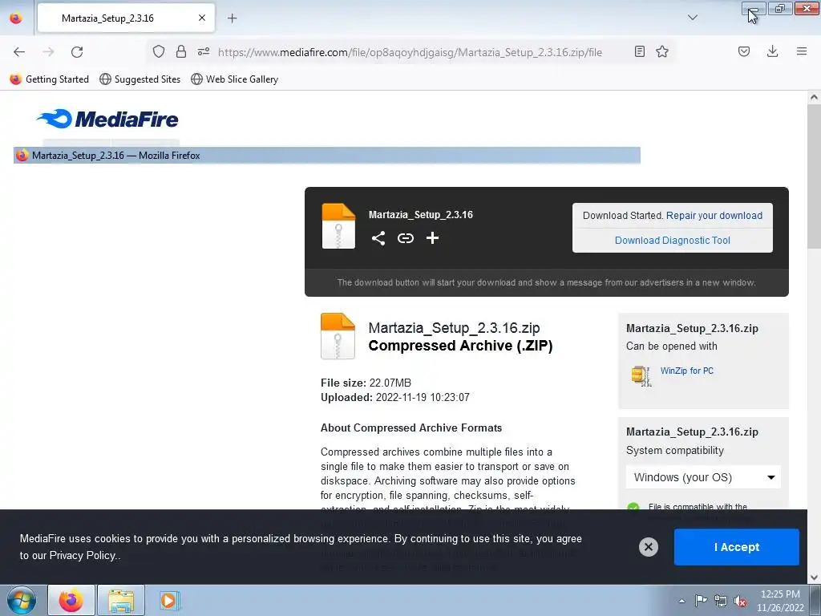
Task: Click the 'Can be opened with' label
Action: pos(671,346)
